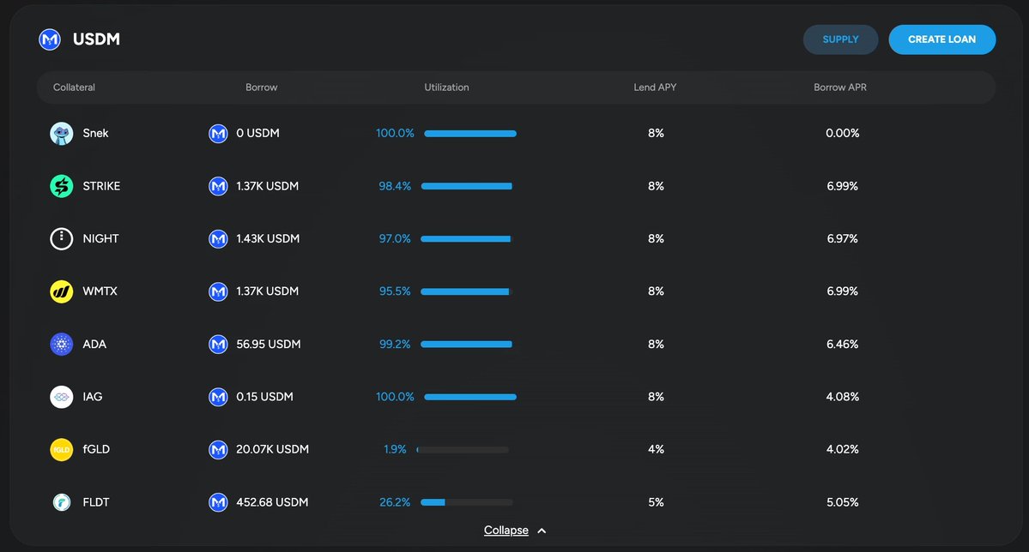Viewport: 1029px width, 552px height.
Task: Click the 97.0% utilization value
Action: 395,238
